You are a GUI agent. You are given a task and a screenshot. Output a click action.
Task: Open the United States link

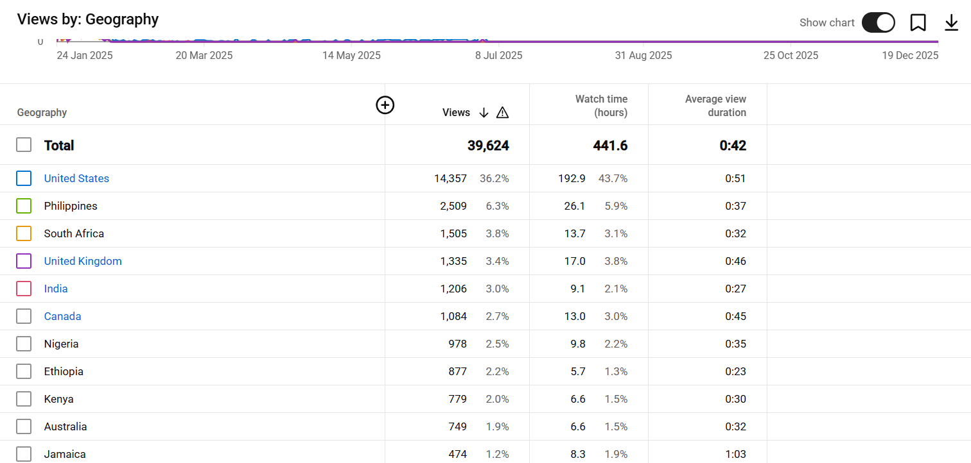76,178
